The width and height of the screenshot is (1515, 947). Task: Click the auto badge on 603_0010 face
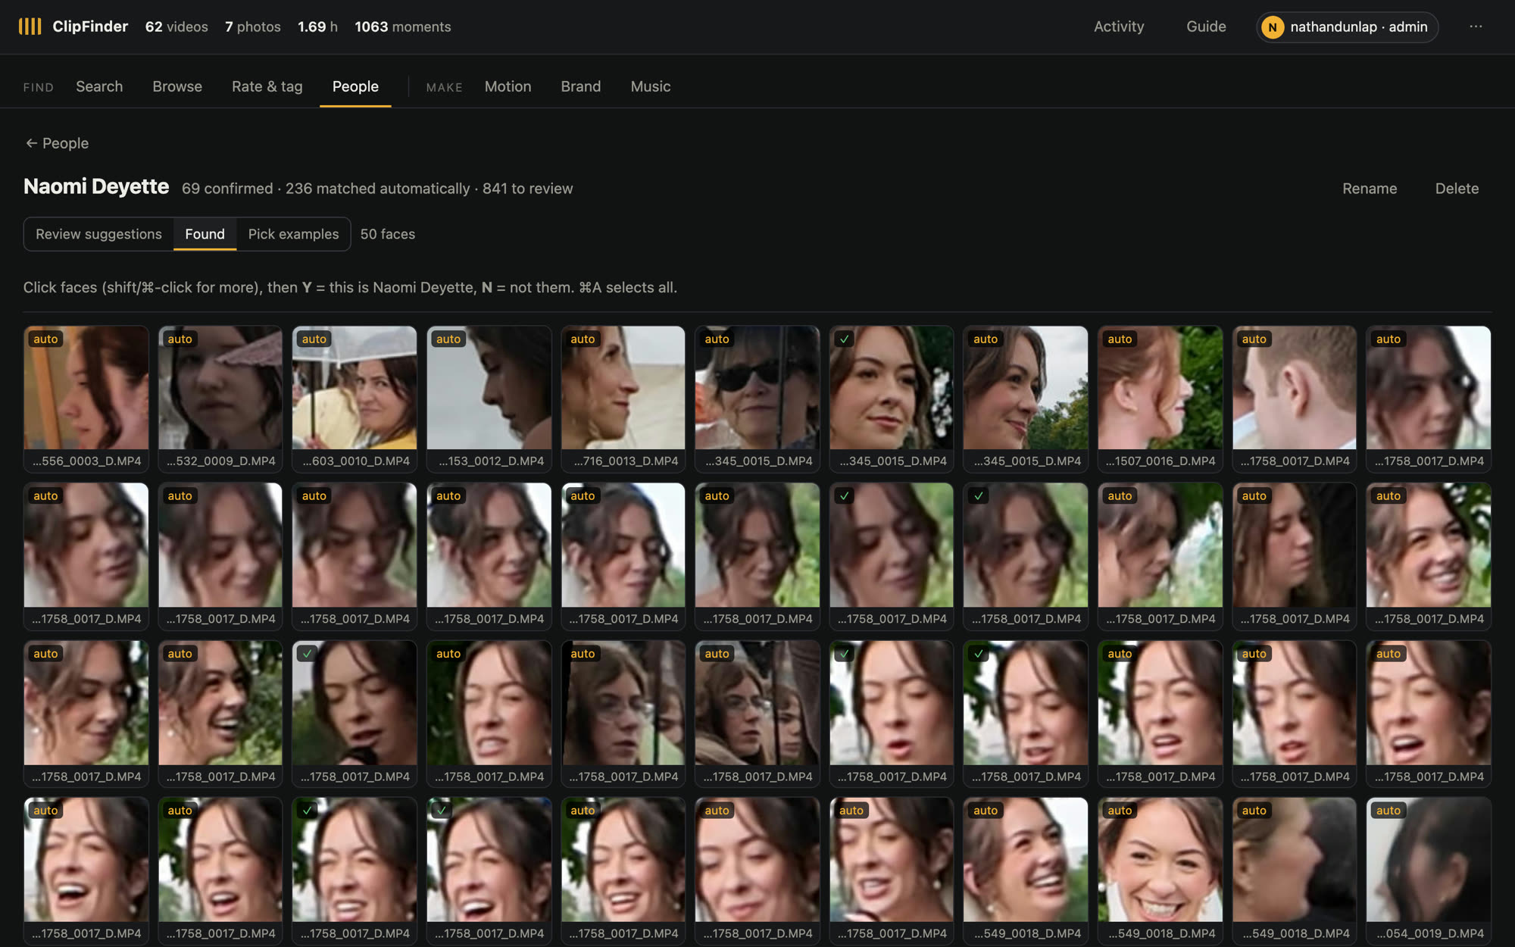[314, 339]
